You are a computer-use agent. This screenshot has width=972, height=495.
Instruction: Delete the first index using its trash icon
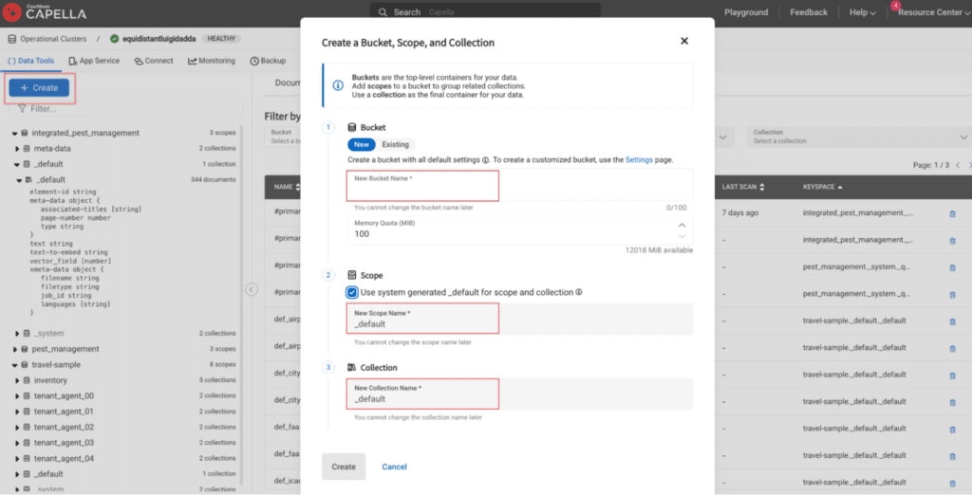(952, 213)
